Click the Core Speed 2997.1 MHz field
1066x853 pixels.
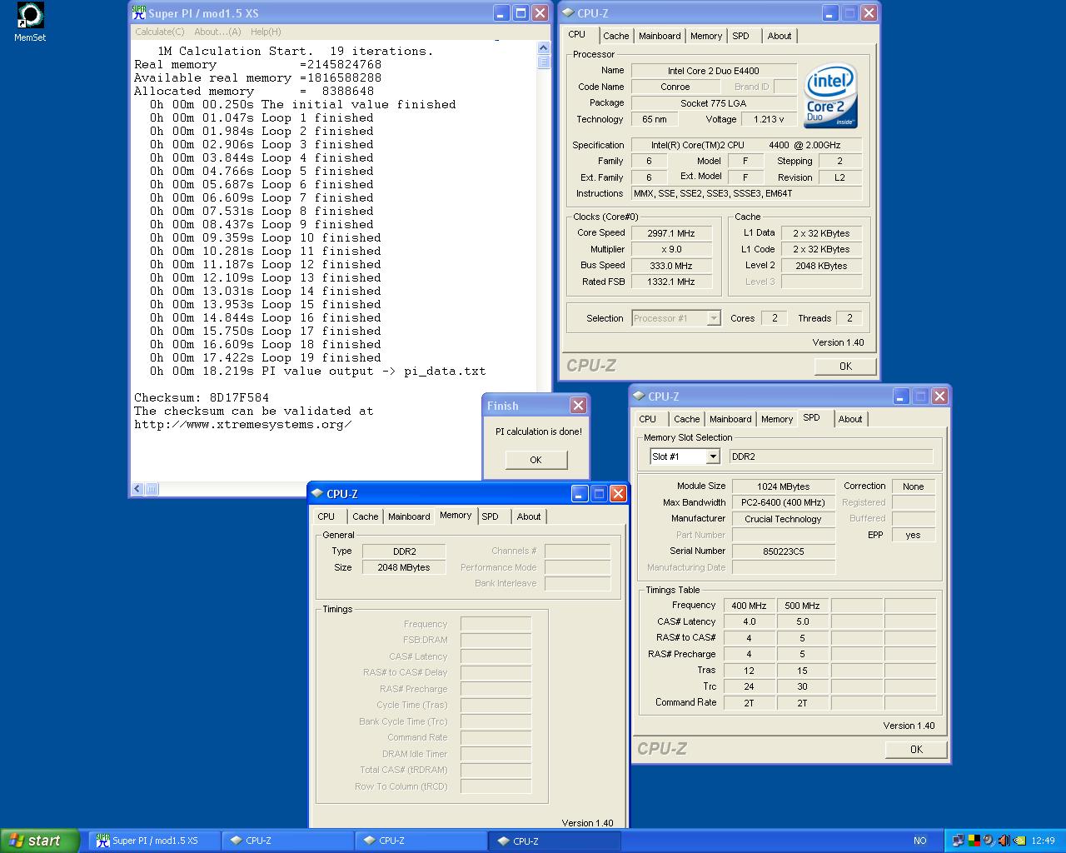671,233
